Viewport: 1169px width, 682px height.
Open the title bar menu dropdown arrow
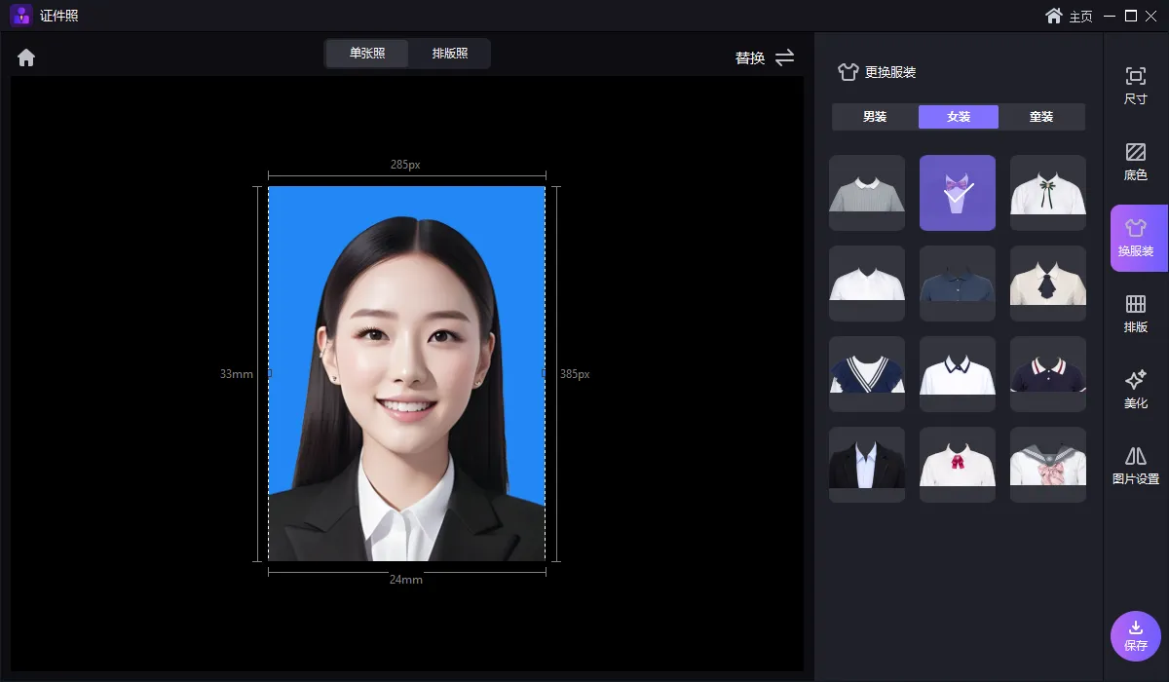coord(1108,16)
